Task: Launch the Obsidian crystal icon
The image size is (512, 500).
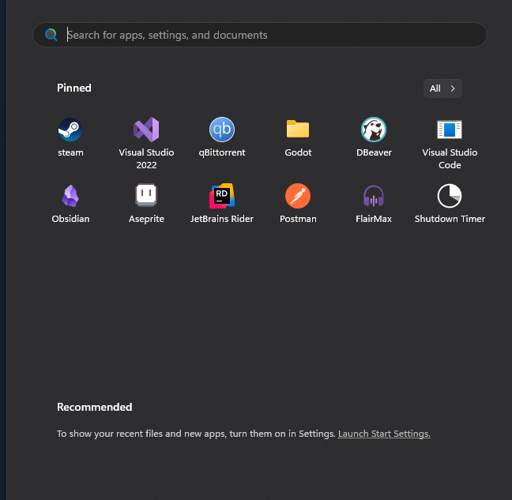Action: 70,196
